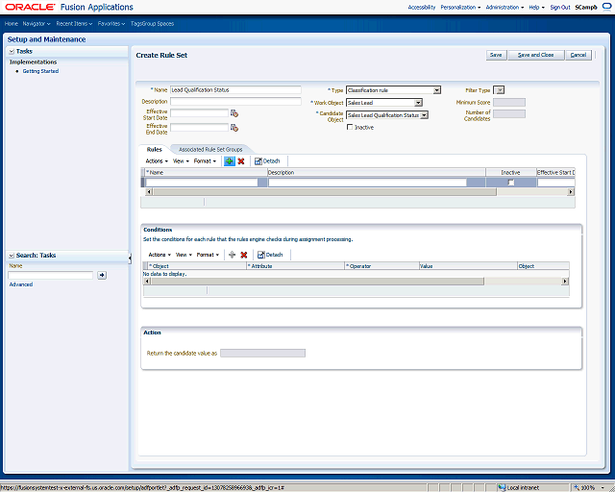This screenshot has height=492, width=615.
Task: Click the Rules table horizontal scrollbar
Action: [x=325, y=192]
